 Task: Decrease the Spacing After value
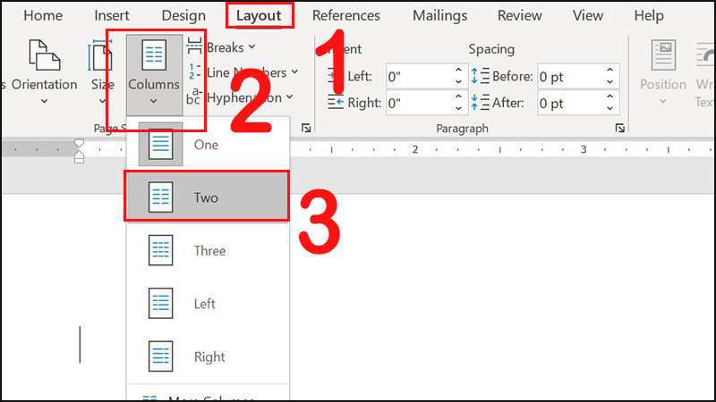(611, 109)
